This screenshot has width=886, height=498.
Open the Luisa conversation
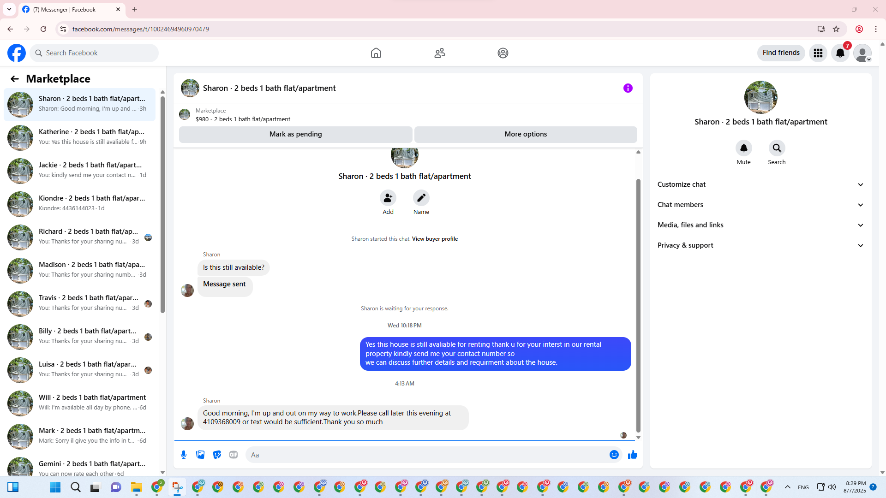point(79,369)
